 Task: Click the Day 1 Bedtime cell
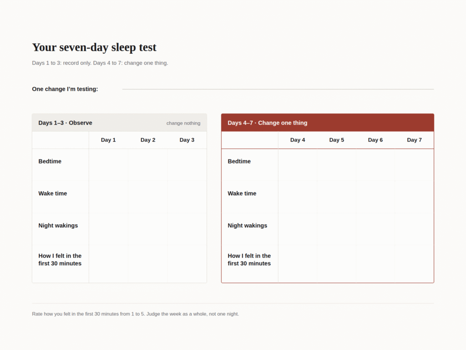[108, 165]
